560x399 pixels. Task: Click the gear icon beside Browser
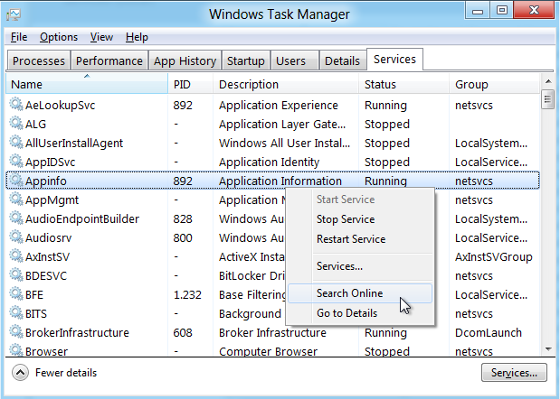[x=16, y=349]
